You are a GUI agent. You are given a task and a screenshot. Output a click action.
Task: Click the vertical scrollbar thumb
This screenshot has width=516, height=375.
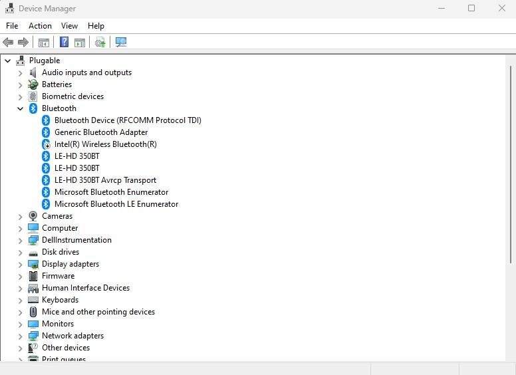coord(511,164)
